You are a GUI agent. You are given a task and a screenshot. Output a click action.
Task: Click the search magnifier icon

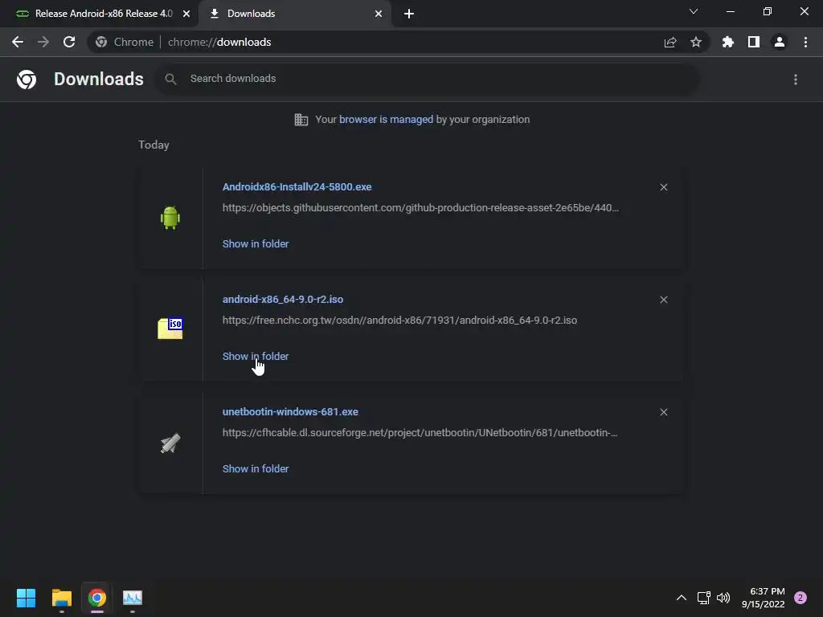pos(170,80)
